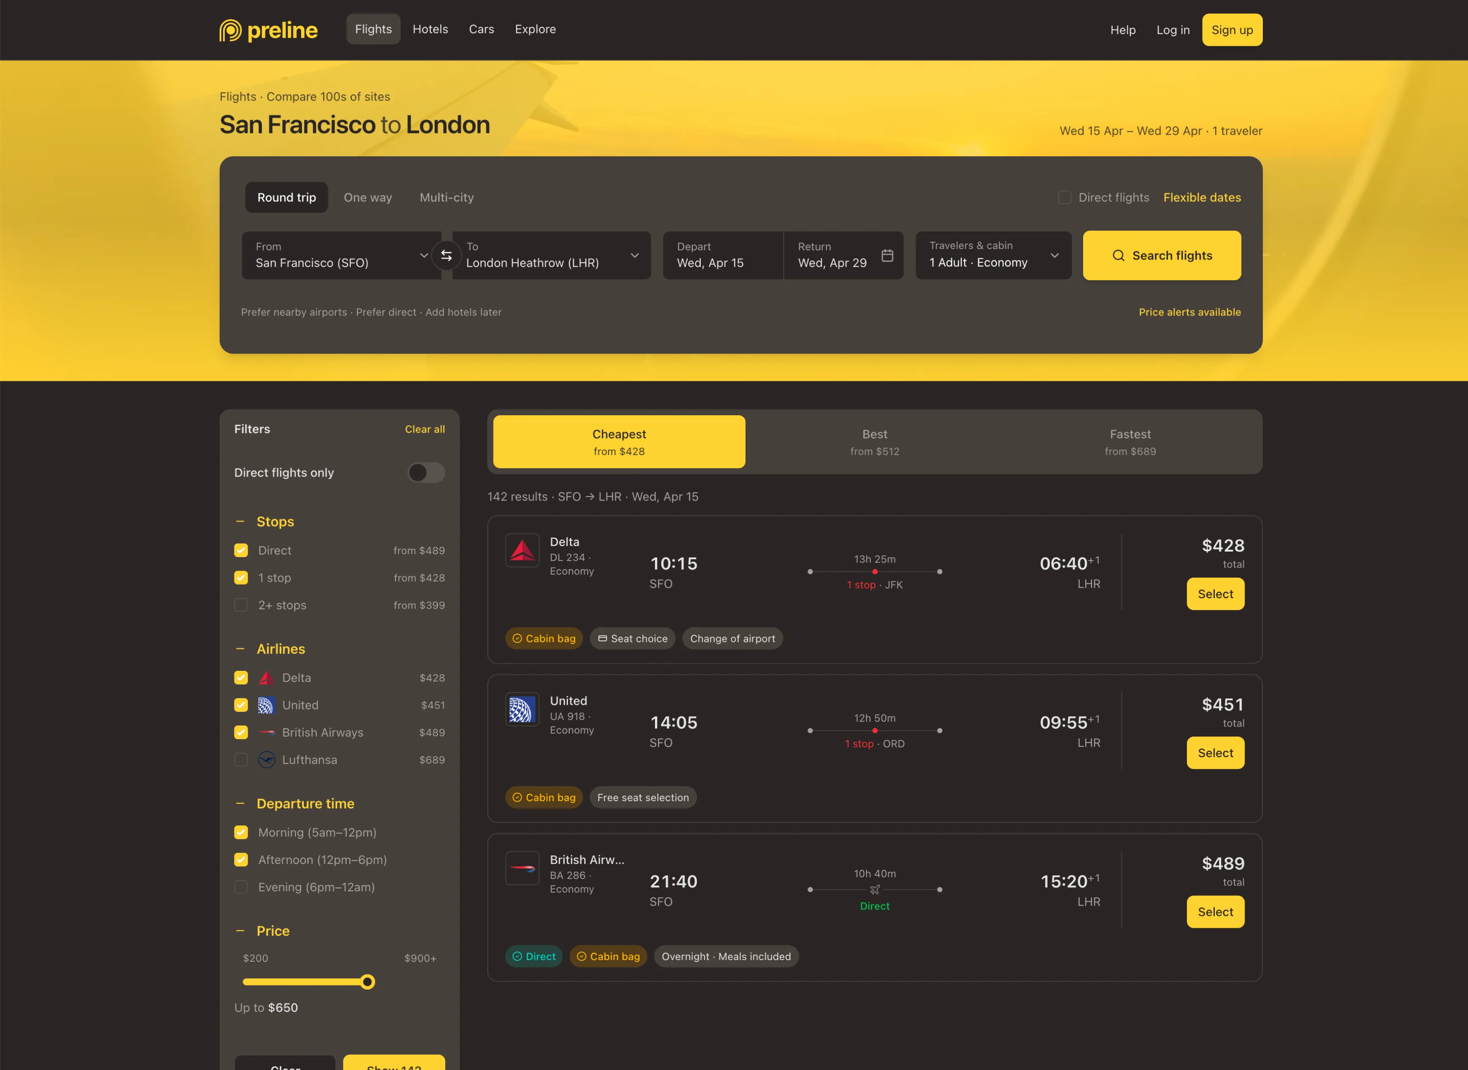The image size is (1468, 1070).
Task: Click the Delta logo in first flight card
Action: coord(522,551)
